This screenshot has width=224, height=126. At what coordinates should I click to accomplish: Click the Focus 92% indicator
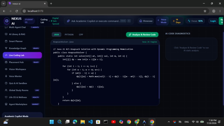click(195, 21)
